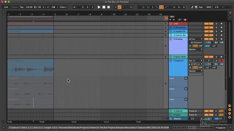Solo the 5 Analog track

click(x=216, y=39)
